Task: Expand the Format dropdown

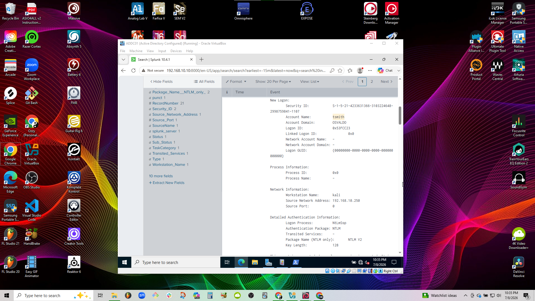Action: pyautogui.click(x=236, y=81)
